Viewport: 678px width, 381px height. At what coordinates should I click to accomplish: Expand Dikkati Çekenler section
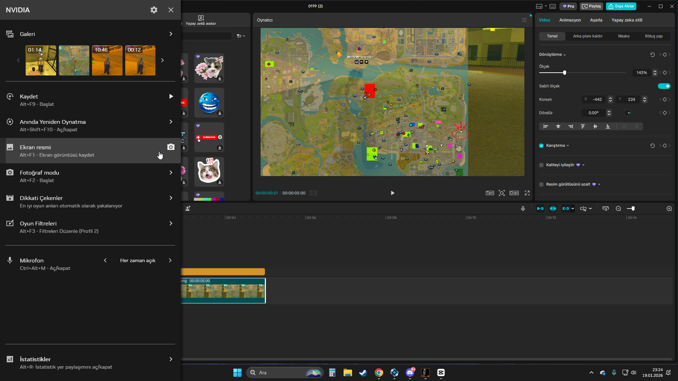pyautogui.click(x=171, y=198)
